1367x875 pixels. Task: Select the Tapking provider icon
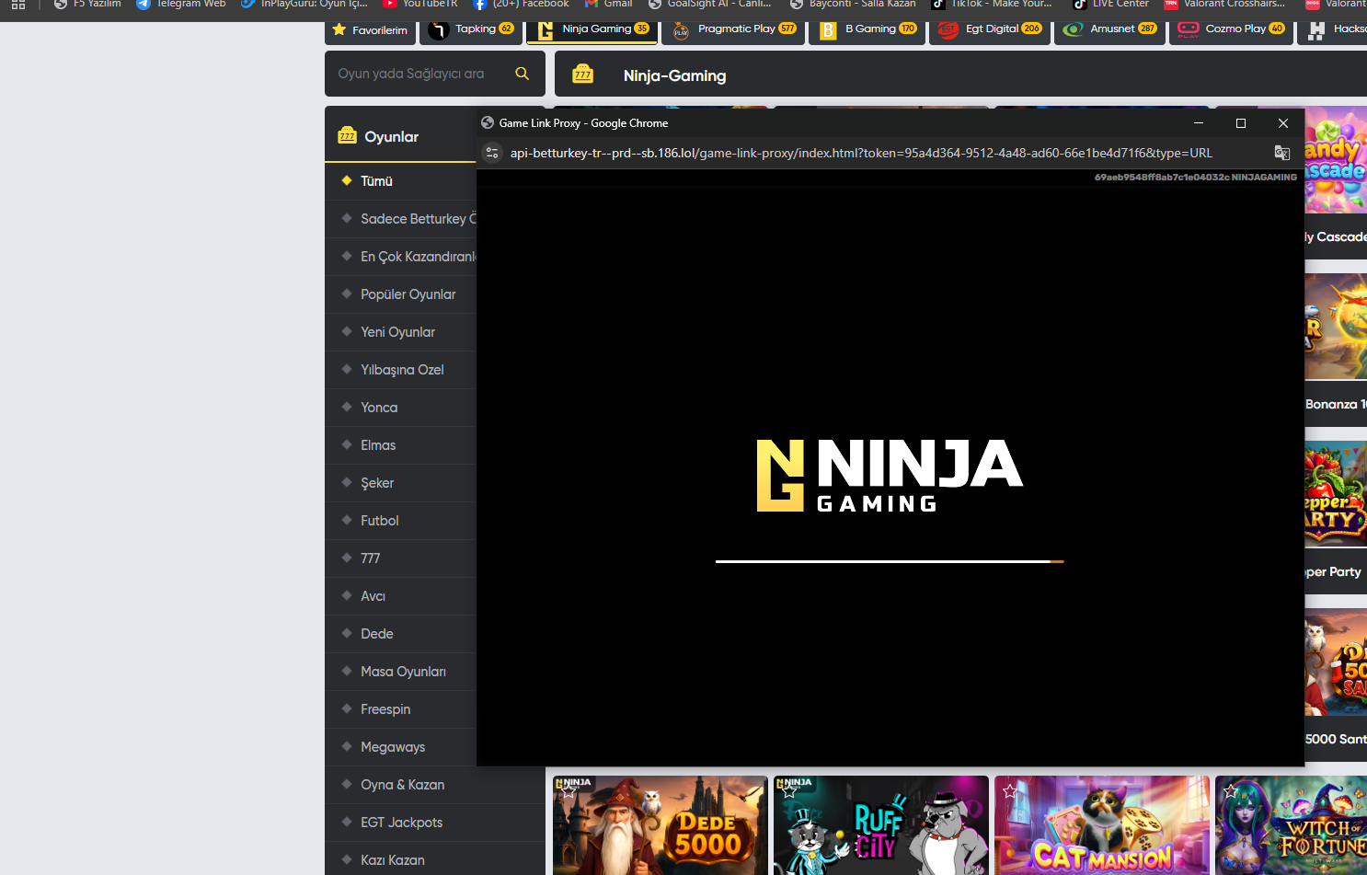(x=439, y=30)
